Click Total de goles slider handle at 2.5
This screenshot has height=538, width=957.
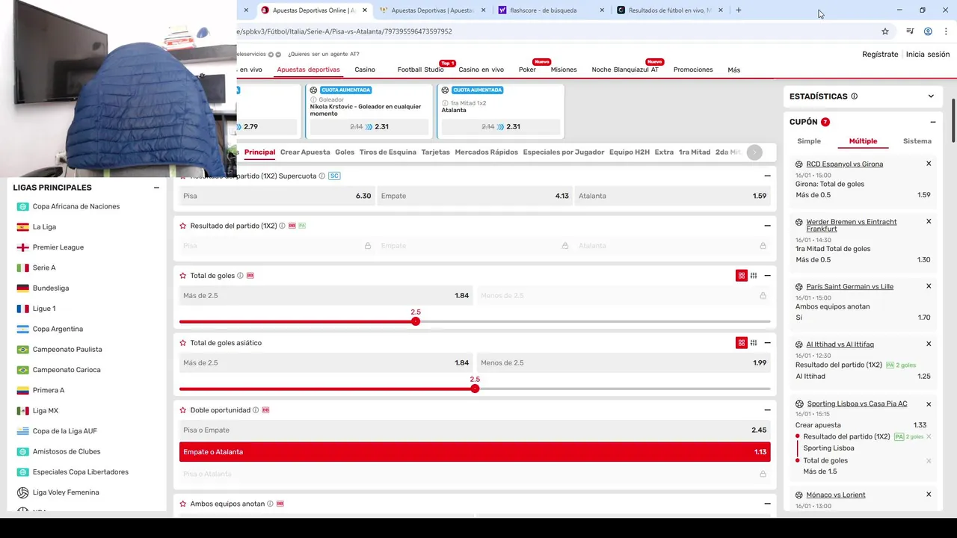click(416, 321)
